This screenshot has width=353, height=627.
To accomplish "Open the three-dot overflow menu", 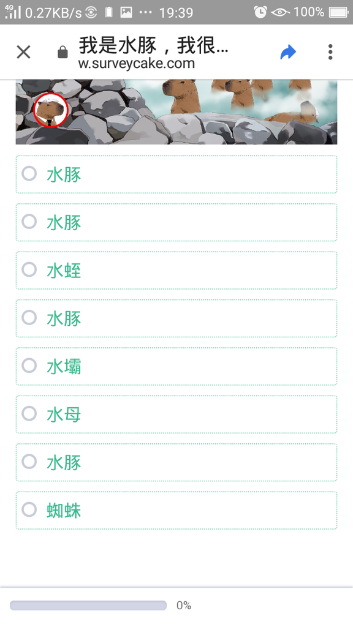I will [330, 52].
